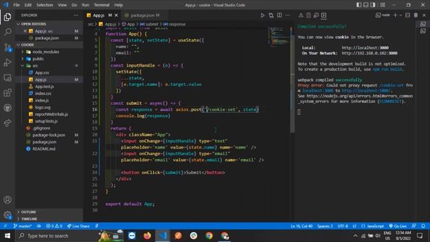The width and height of the screenshot is (430, 242).
Task: Open Customize Layout icon
Action: [x=382, y=5]
